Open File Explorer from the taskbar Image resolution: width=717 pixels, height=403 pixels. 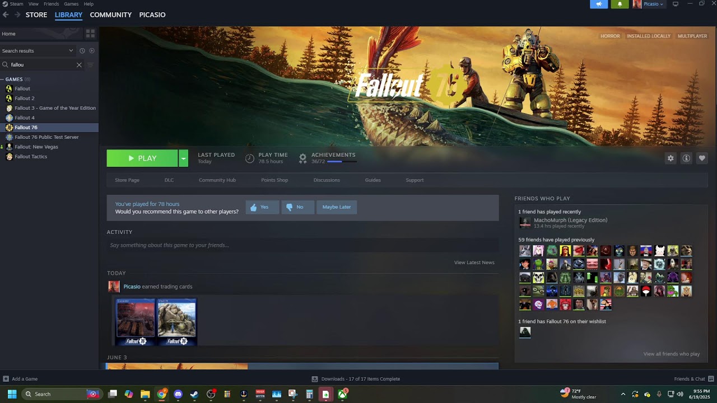[x=145, y=394]
